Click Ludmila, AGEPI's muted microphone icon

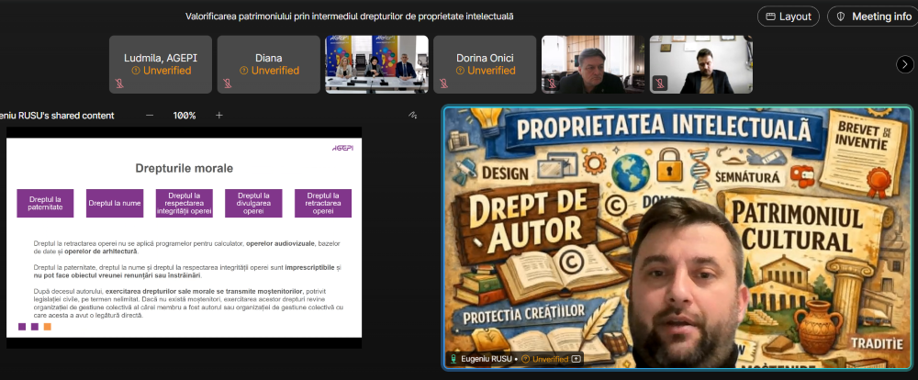pos(119,84)
